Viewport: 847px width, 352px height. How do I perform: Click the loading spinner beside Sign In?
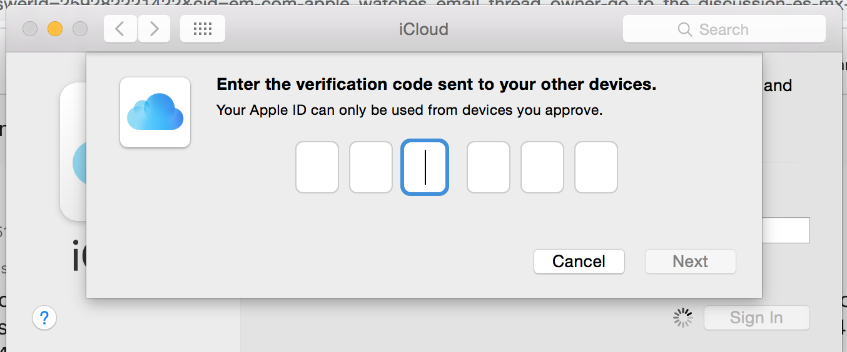(682, 318)
